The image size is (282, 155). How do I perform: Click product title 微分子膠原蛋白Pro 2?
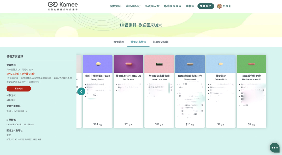(98, 76)
